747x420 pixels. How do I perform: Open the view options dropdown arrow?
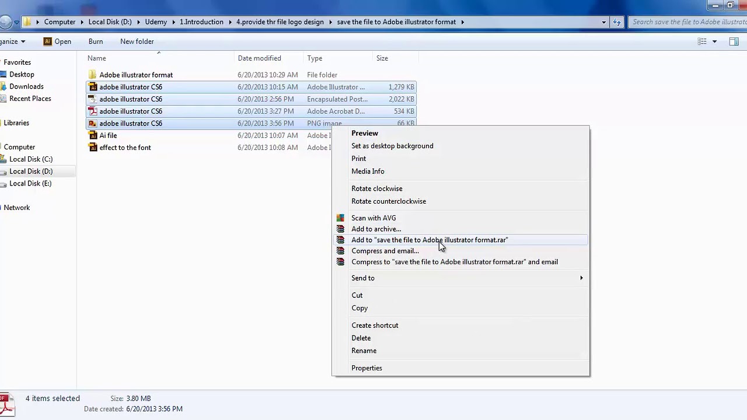click(x=714, y=41)
